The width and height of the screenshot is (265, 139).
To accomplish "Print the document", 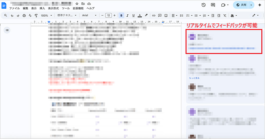I will tap(24, 15).
